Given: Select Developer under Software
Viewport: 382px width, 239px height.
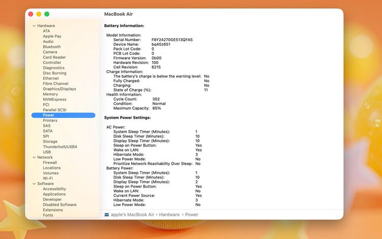Looking at the screenshot, I should [52, 200].
